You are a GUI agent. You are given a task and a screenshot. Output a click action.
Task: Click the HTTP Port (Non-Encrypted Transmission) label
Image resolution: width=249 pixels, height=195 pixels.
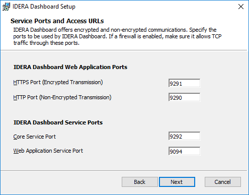point(62,97)
